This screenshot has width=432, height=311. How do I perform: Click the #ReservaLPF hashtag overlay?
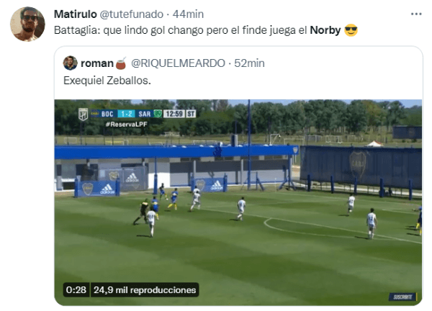click(x=127, y=125)
